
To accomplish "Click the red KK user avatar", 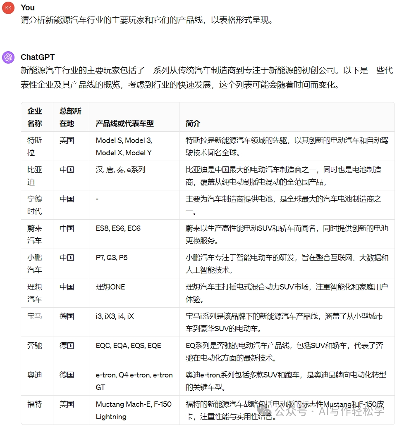I will pyautogui.click(x=8, y=7).
